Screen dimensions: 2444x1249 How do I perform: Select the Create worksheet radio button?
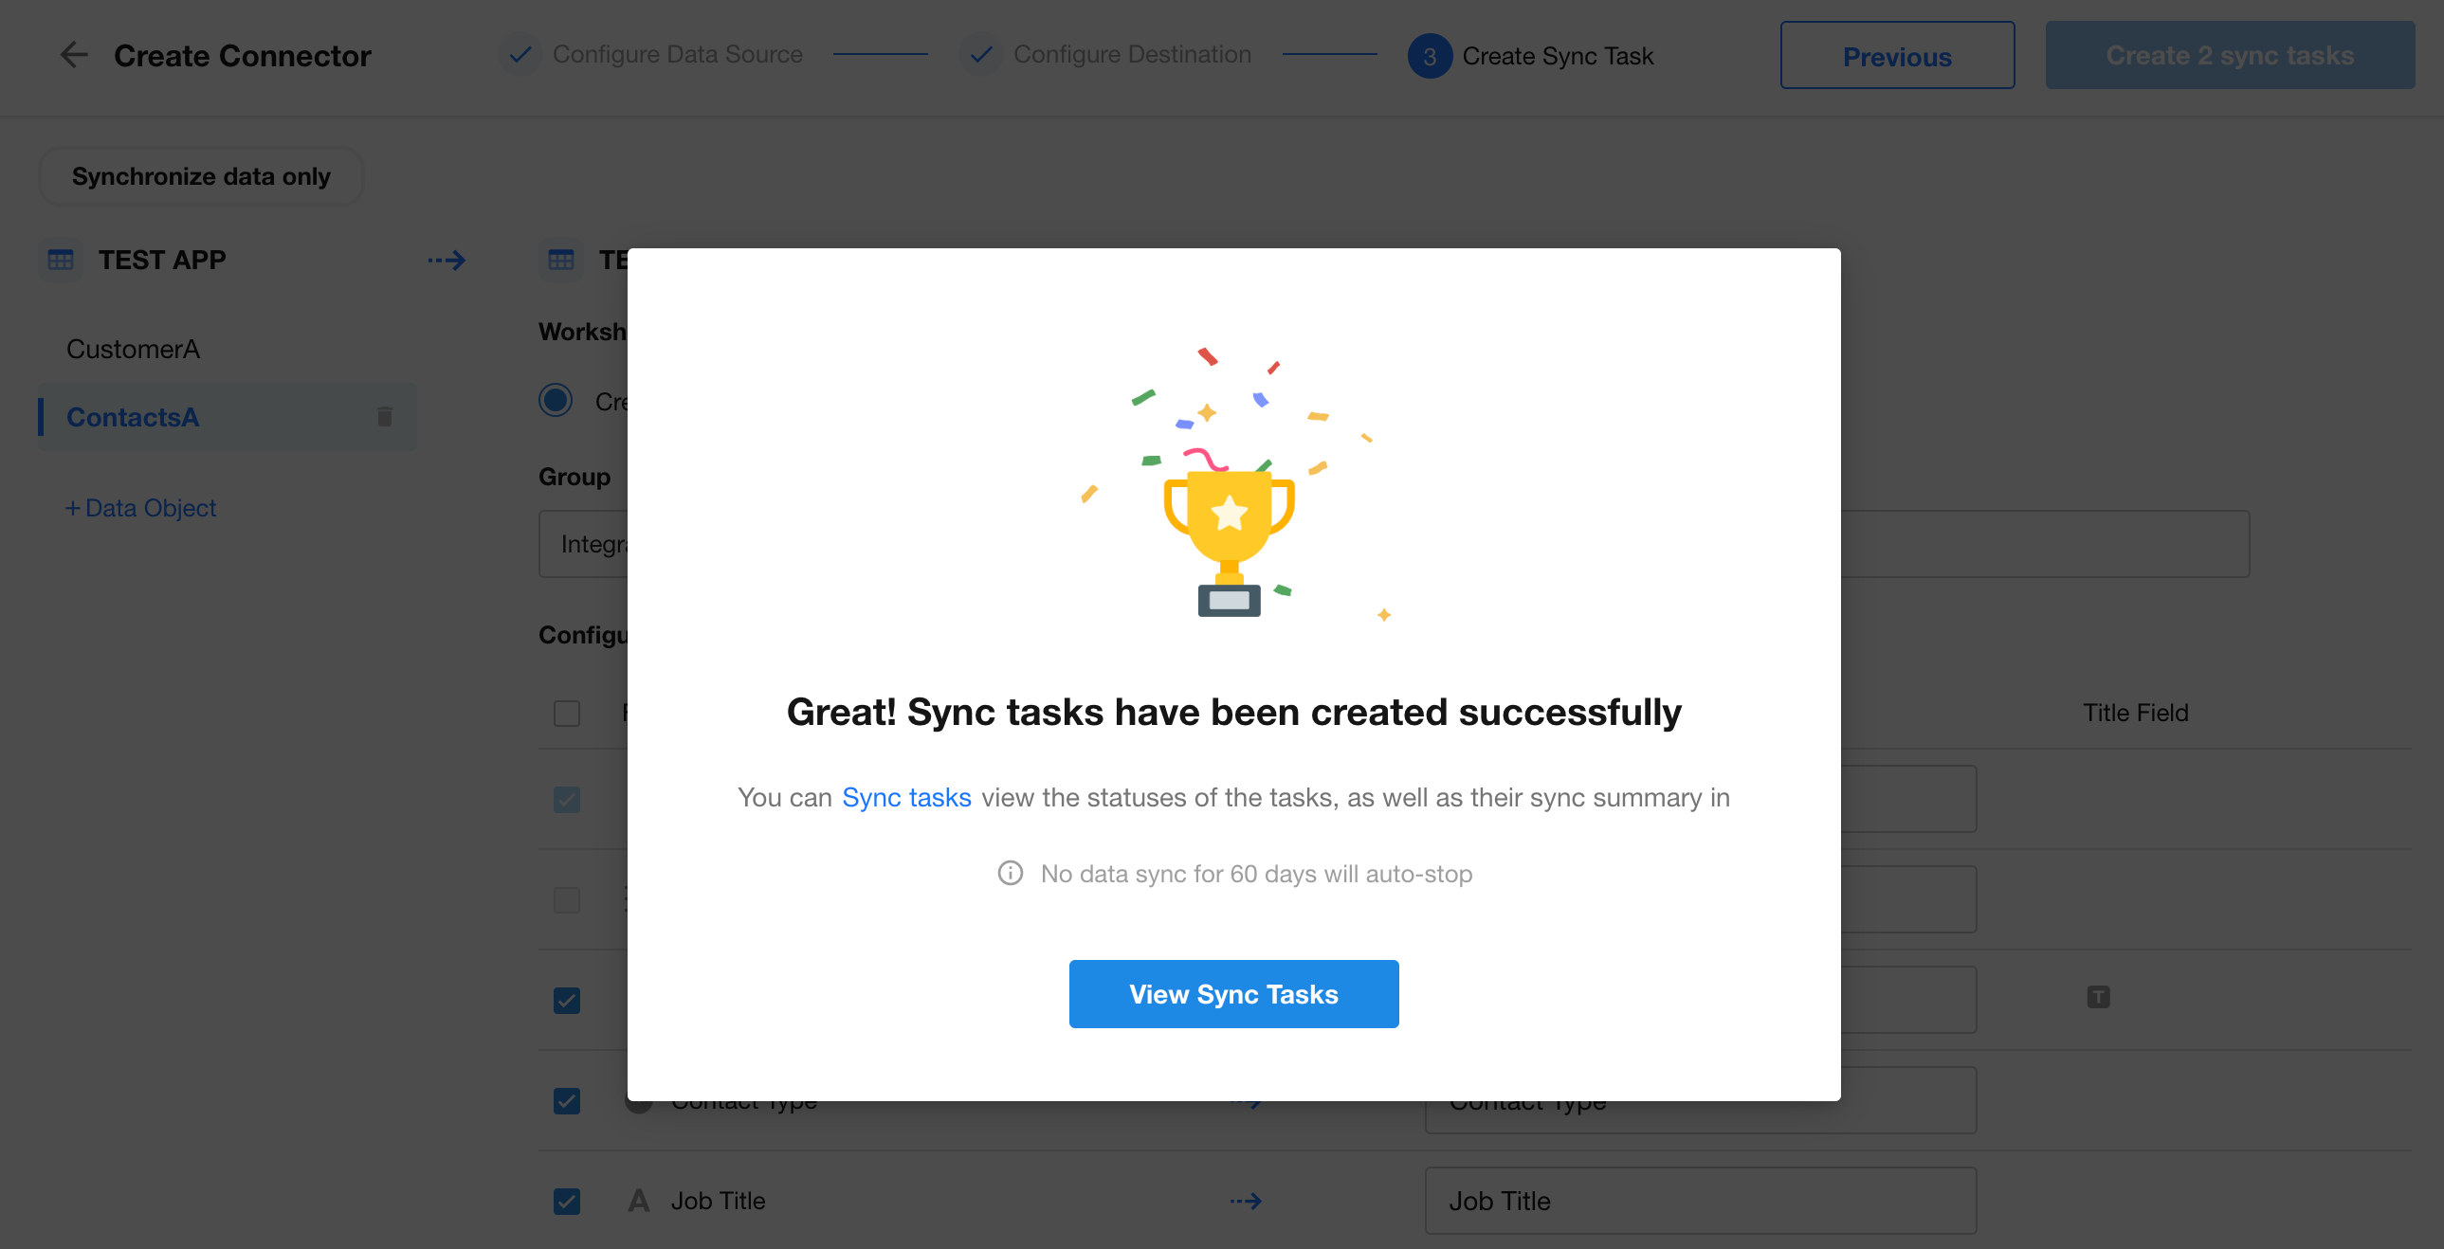[556, 400]
